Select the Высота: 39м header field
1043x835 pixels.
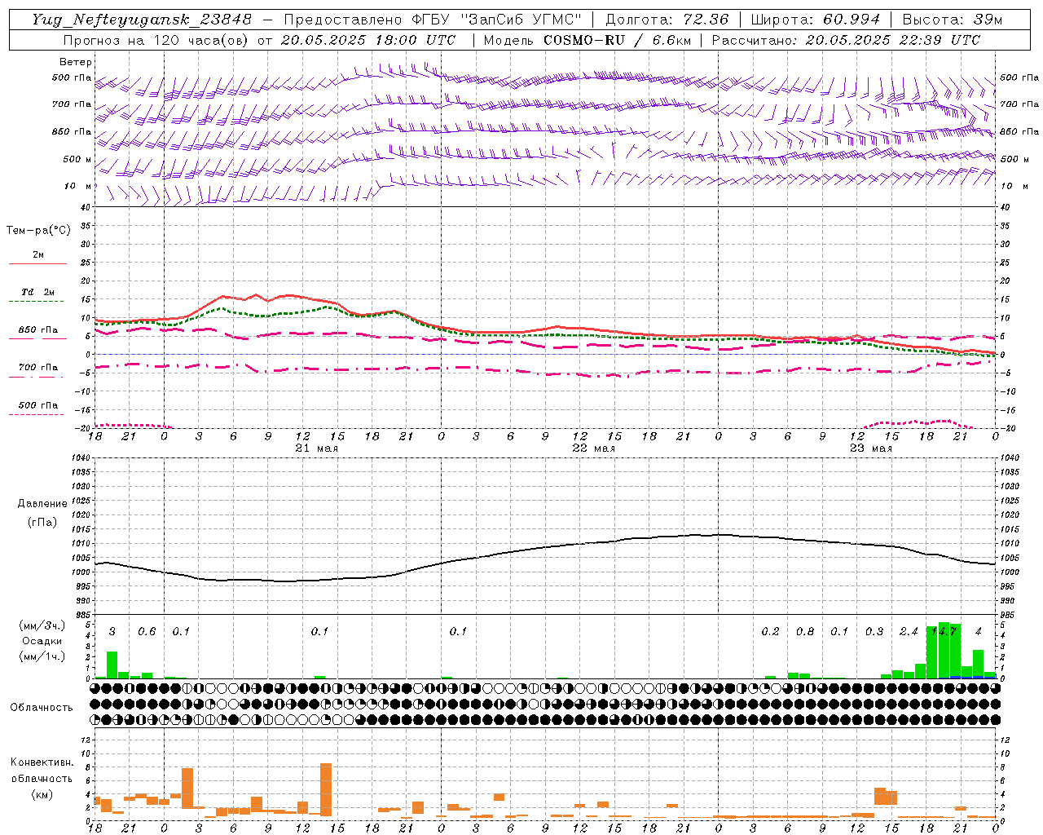tap(953, 19)
